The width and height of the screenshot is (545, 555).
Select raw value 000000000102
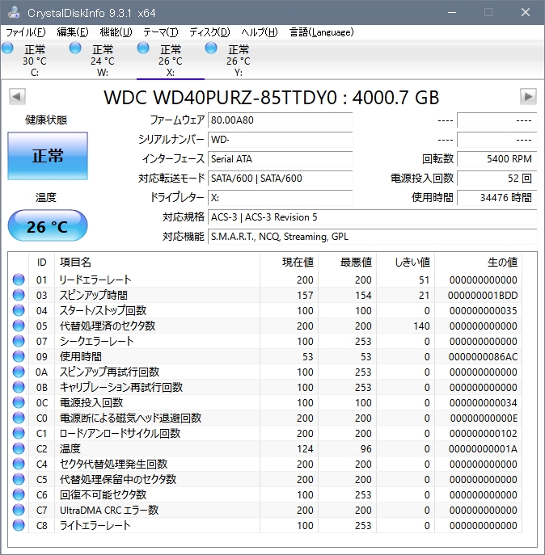(484, 434)
